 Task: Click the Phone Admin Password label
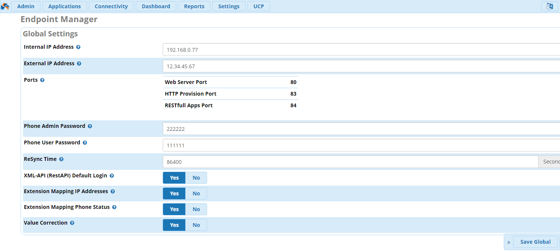(x=55, y=126)
